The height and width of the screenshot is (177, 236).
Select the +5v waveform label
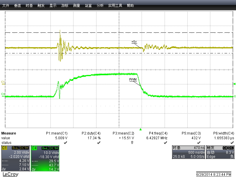click(134, 42)
